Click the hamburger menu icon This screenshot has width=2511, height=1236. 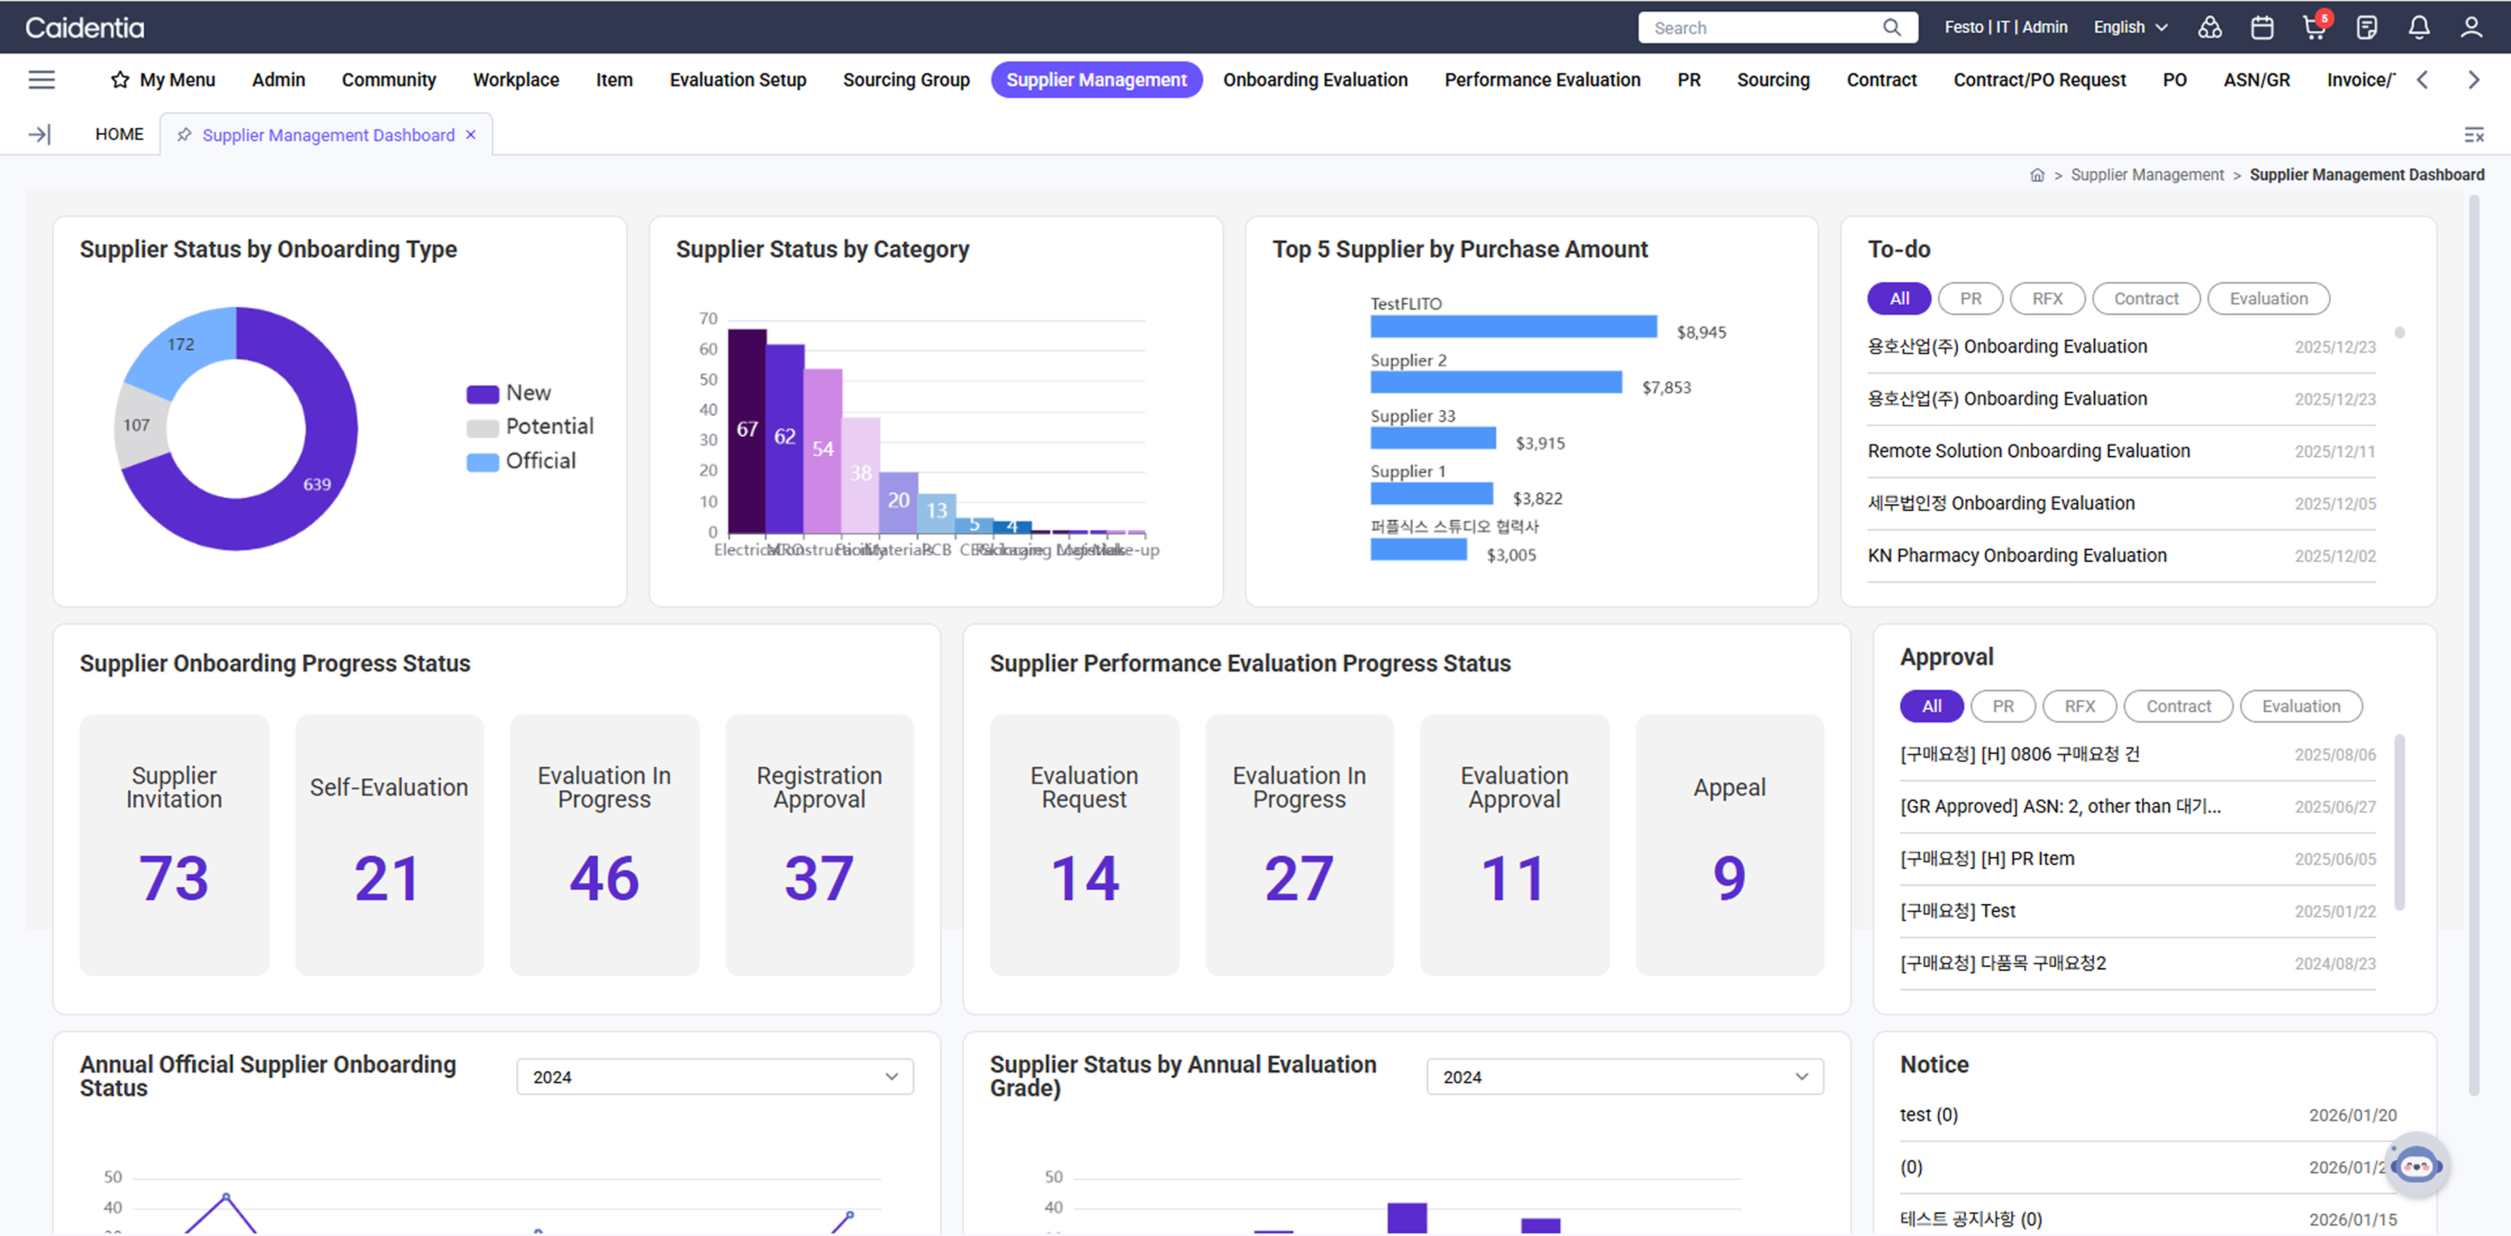point(41,80)
